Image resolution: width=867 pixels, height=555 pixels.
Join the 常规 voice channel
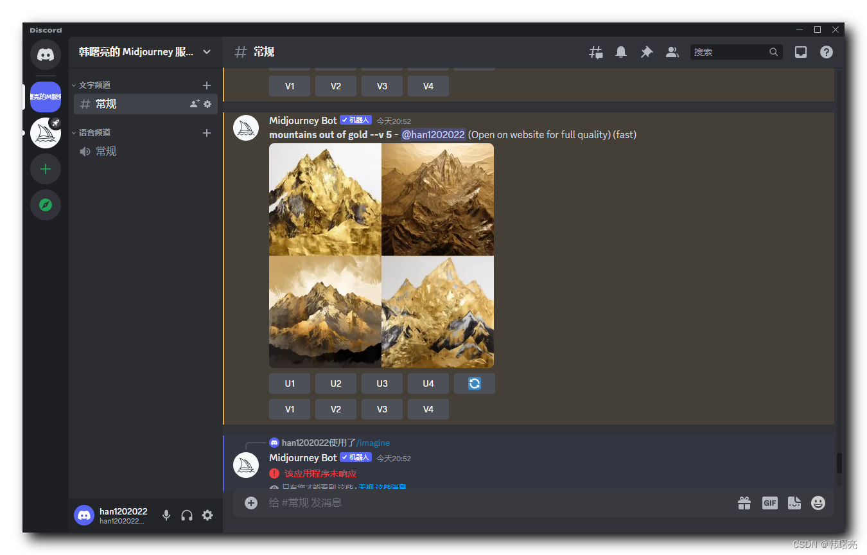[146, 152]
